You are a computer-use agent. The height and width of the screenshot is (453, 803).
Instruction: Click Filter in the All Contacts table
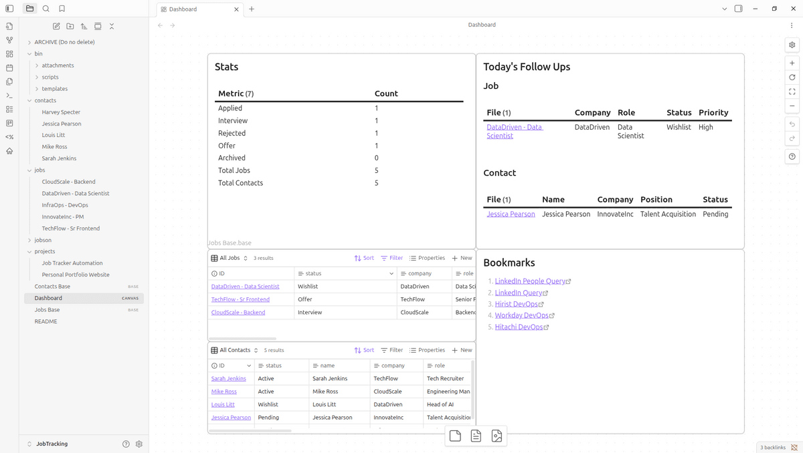pos(392,350)
